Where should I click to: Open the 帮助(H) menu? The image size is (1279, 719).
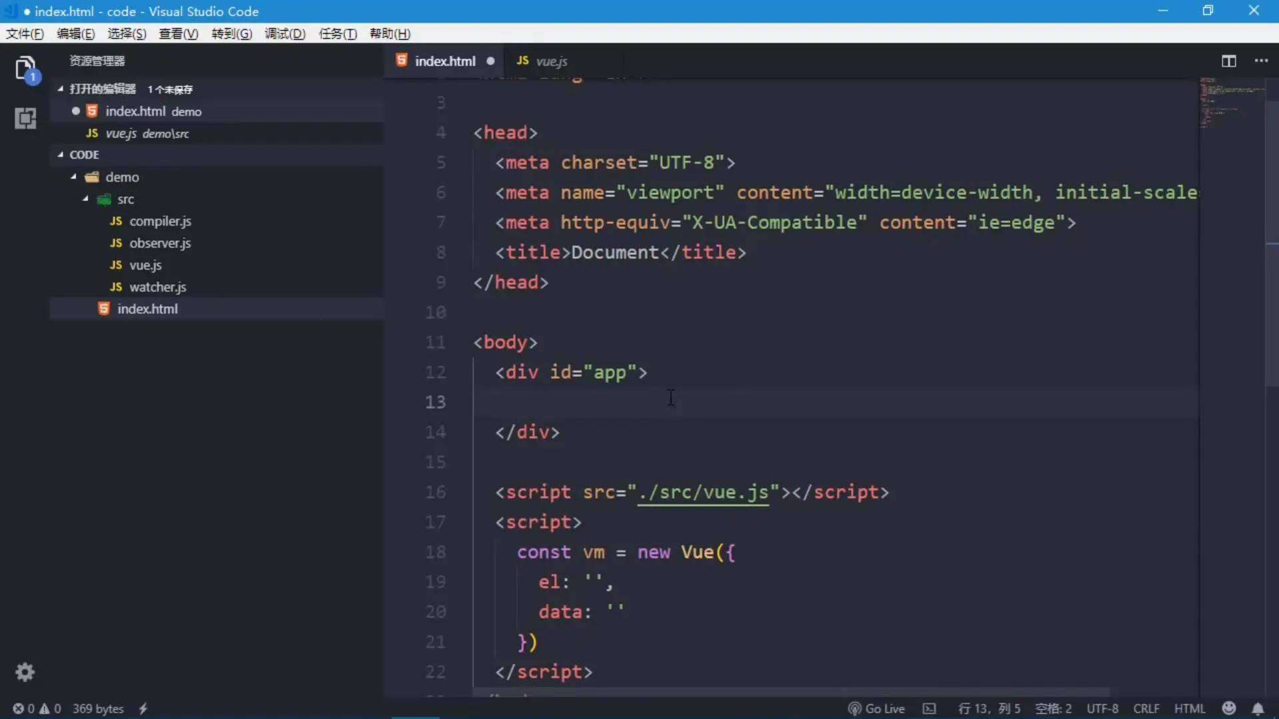tap(390, 34)
